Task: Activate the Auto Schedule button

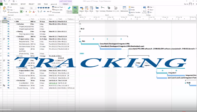Action: point(75,10)
